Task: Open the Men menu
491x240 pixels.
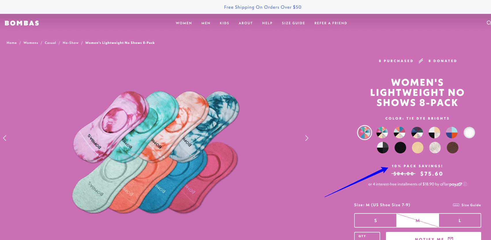Action: tap(206, 23)
